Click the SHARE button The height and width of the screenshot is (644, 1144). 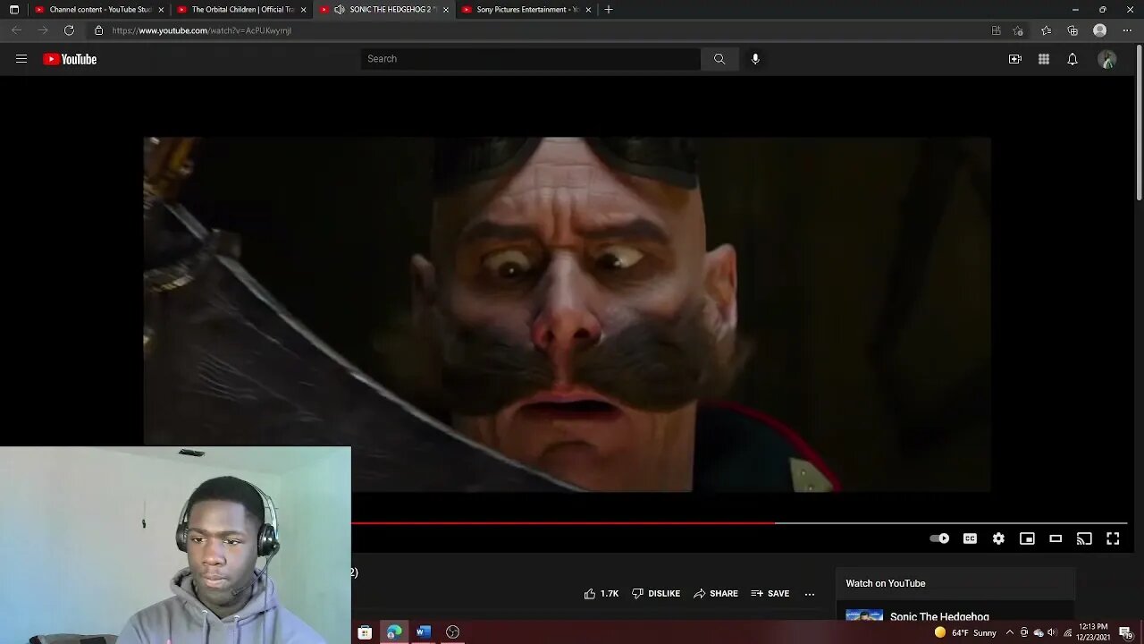point(716,594)
